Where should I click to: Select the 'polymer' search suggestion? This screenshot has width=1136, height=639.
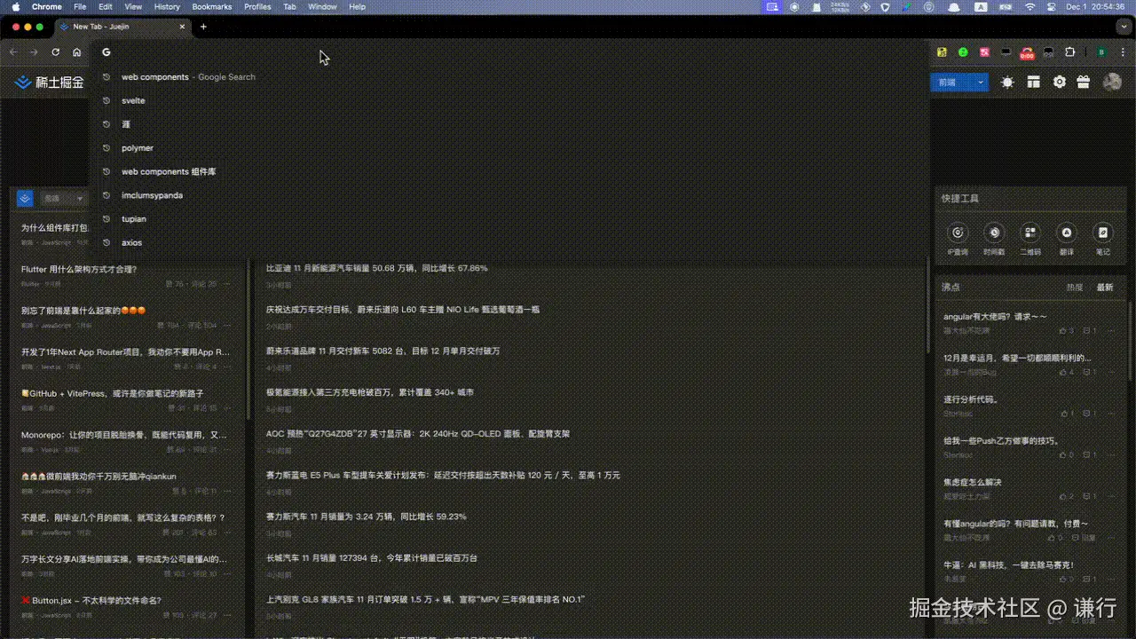click(x=510, y=148)
